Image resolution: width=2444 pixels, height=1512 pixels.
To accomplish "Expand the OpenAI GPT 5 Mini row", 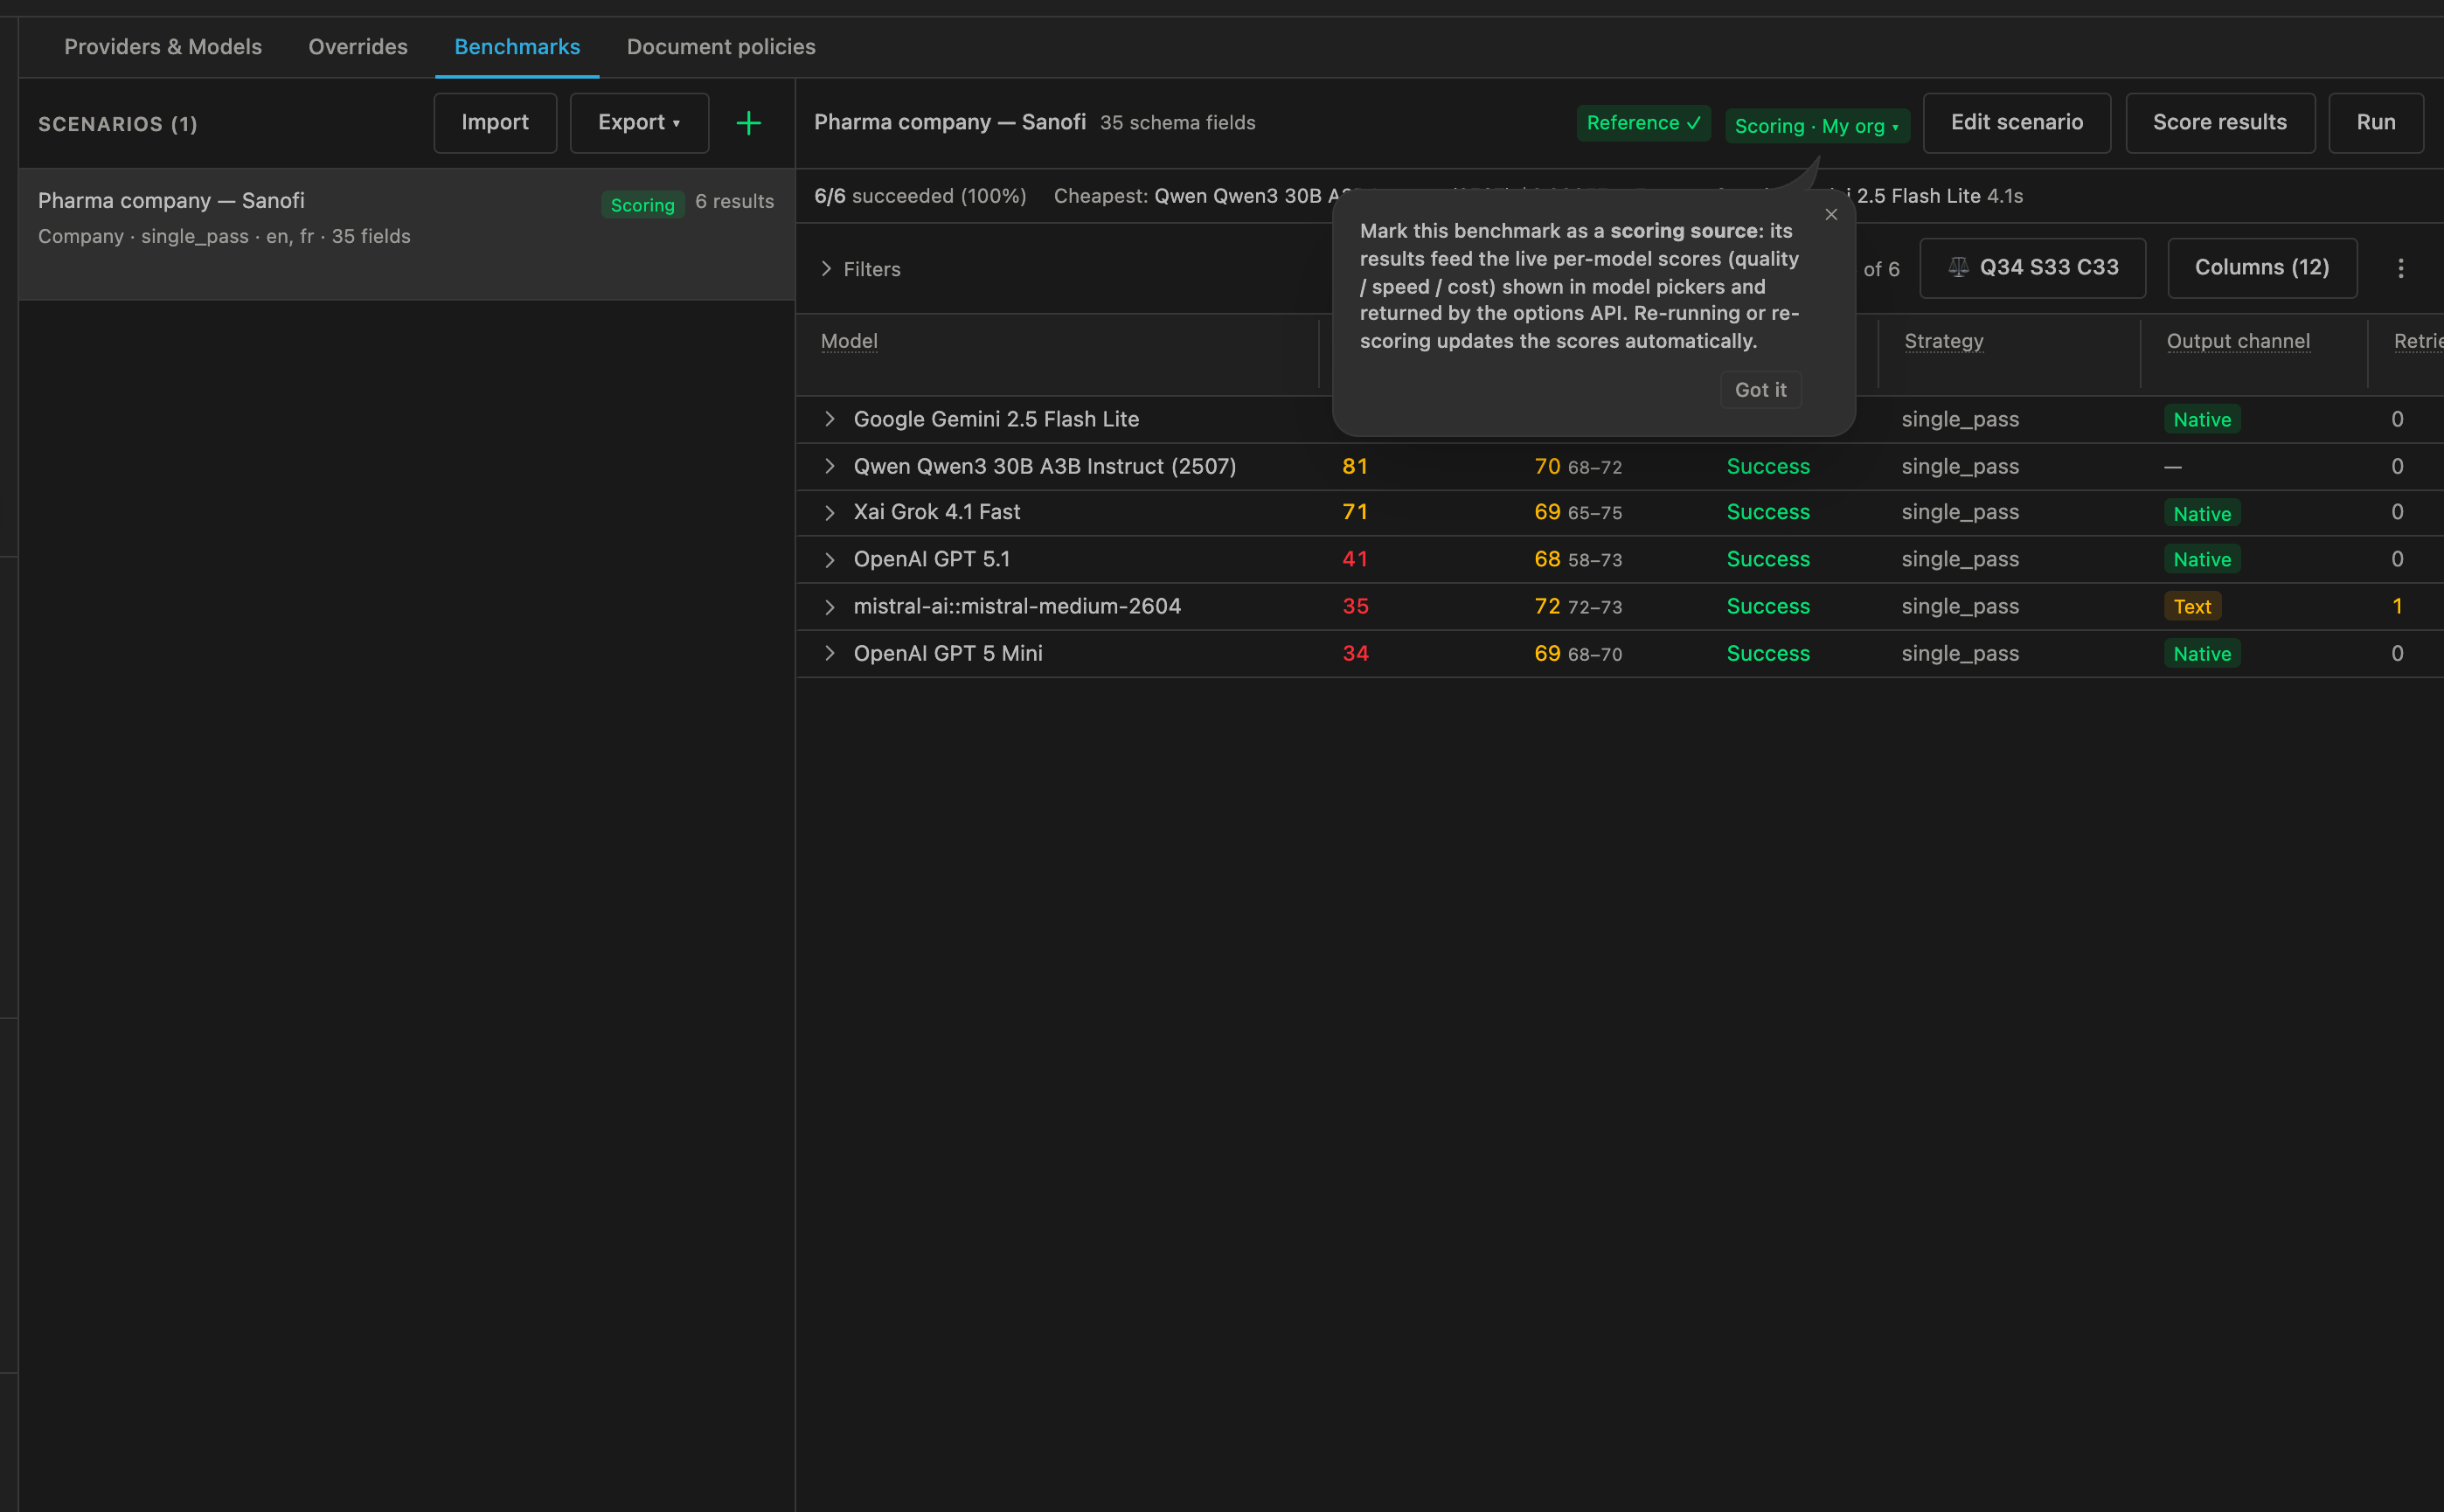I will [829, 653].
